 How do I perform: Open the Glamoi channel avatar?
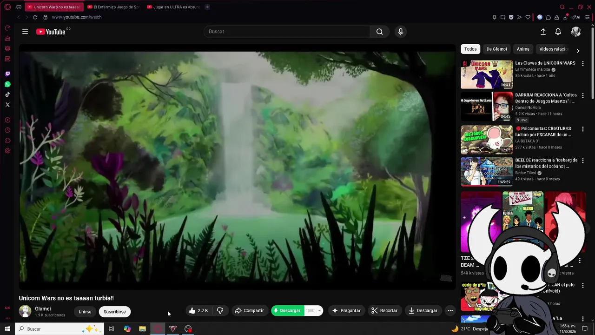pos(25,311)
